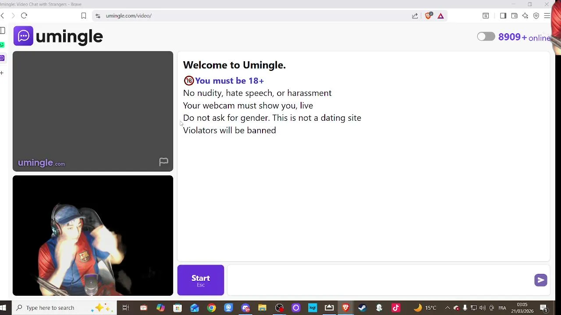Show hidden system tray icons
The image size is (561, 315).
(447, 308)
